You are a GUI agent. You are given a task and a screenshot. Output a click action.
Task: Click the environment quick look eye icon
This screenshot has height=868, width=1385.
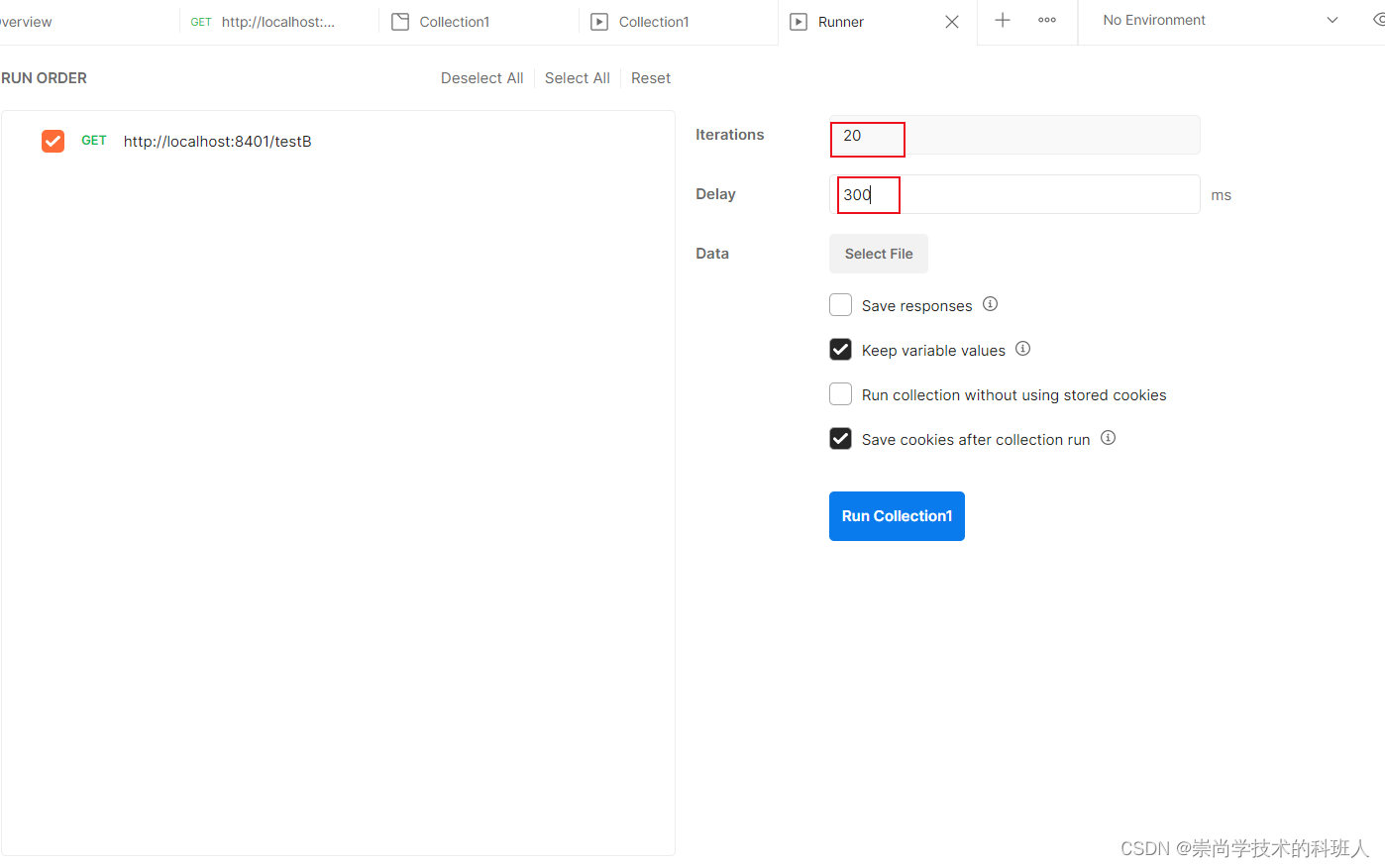[1379, 20]
